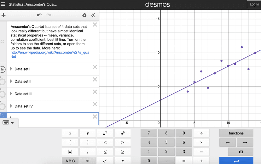The height and width of the screenshot is (164, 261).
Task: Insert the greater-than symbol
Action: pos(123,142)
